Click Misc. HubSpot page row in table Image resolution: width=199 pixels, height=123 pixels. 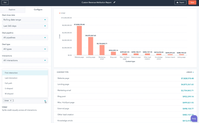[125, 102]
